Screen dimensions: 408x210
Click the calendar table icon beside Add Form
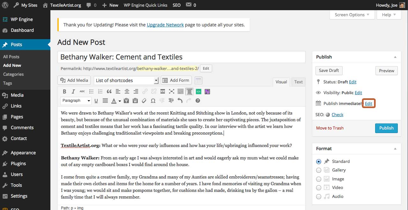tap(198, 80)
